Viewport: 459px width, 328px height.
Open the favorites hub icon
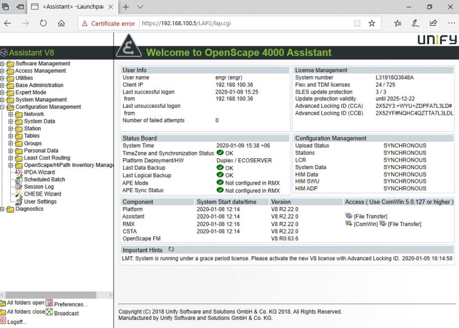[x=398, y=23]
